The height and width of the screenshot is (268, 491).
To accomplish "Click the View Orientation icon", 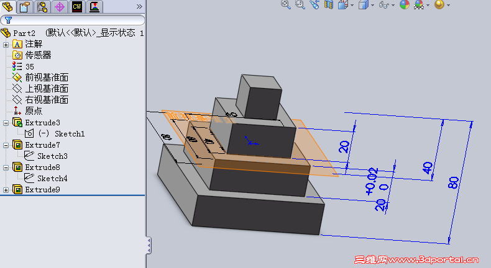I will 343,4.
